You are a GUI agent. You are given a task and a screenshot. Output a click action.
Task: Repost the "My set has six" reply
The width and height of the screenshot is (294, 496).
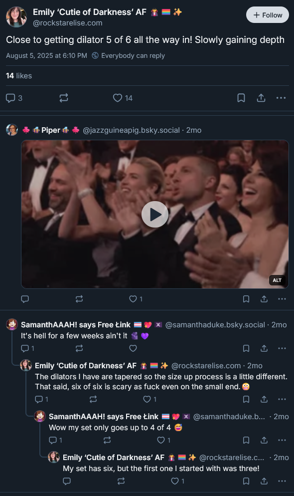121,481
